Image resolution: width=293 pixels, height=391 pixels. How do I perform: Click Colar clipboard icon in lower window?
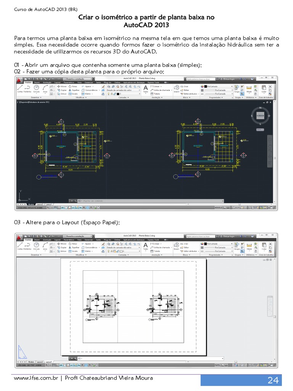pyautogui.click(x=264, y=246)
